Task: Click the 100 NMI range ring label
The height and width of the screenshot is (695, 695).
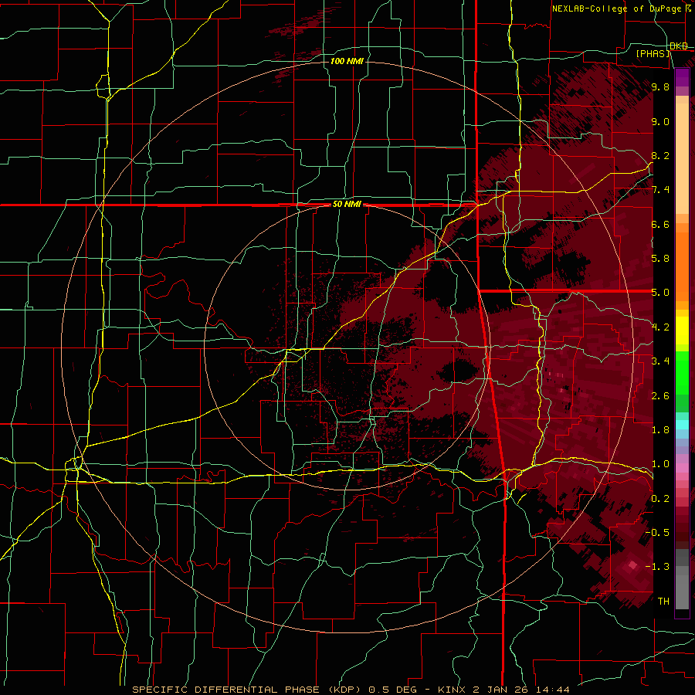Action: point(347,61)
